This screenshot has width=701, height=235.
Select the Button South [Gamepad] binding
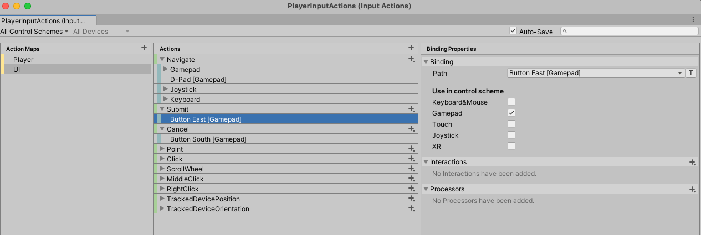286,139
